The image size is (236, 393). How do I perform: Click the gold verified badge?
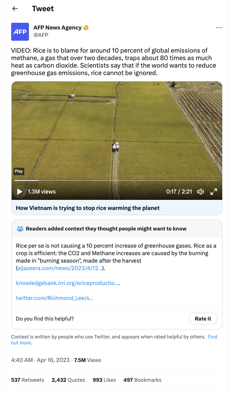86,28
